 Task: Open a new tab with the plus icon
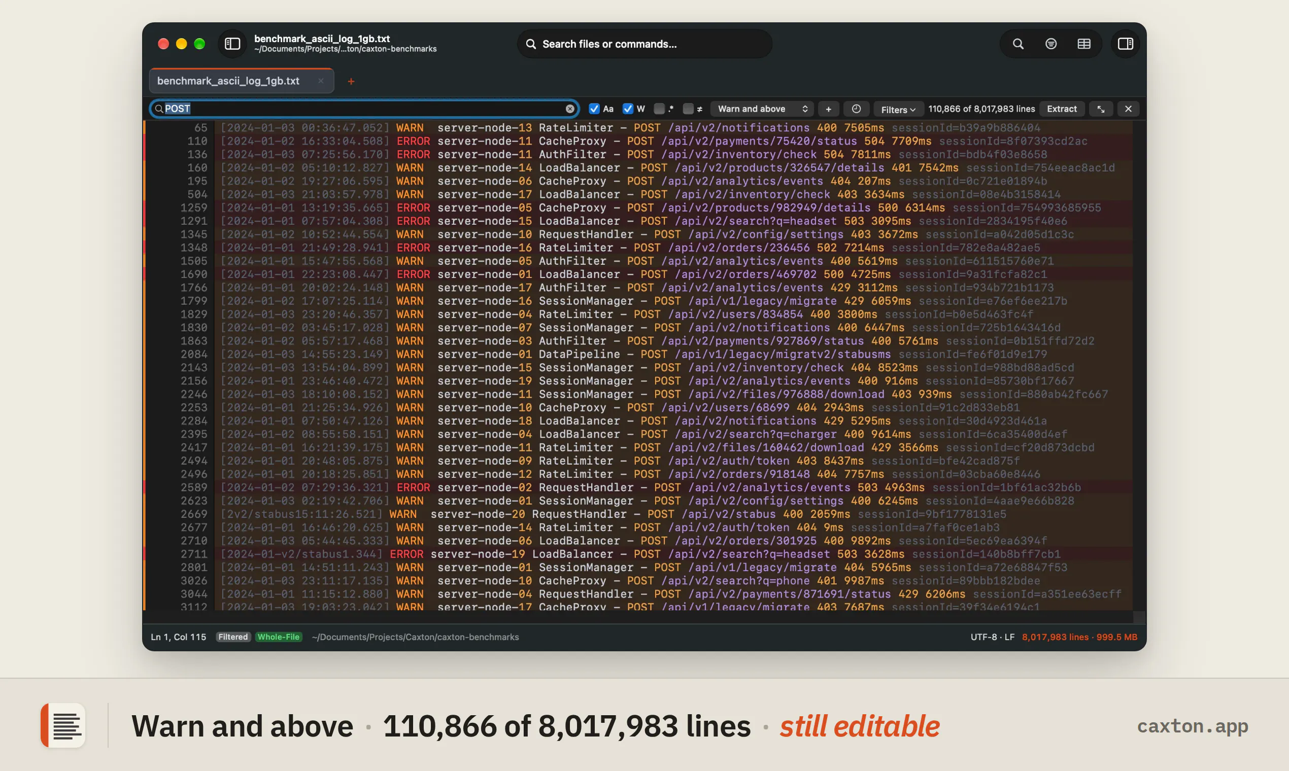coord(351,81)
